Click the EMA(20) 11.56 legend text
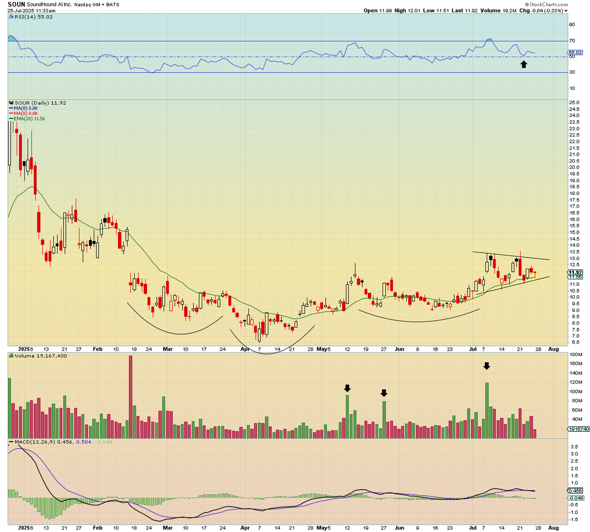The image size is (590, 532). click(x=29, y=119)
